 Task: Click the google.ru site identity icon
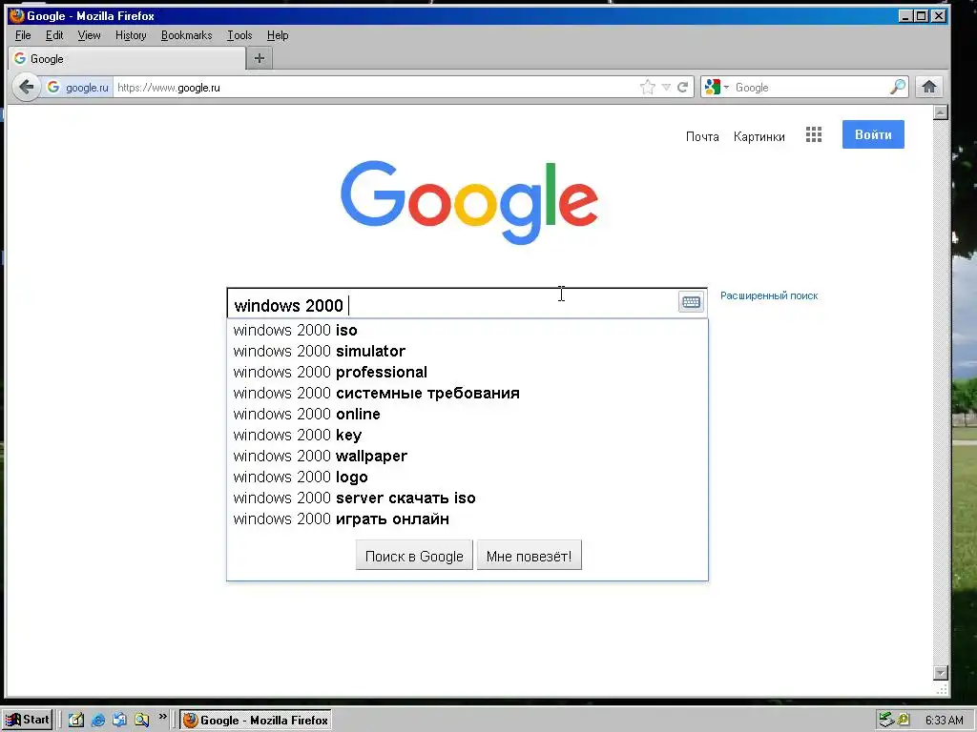click(x=78, y=87)
